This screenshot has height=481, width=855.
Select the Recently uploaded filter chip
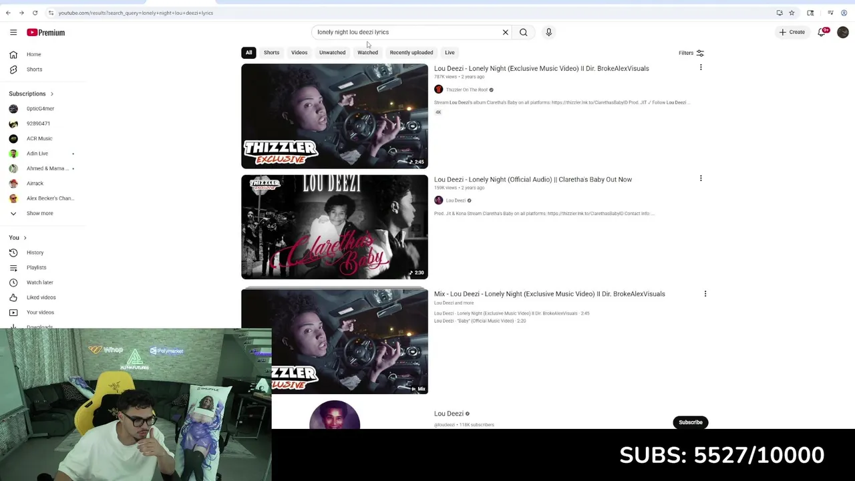tap(411, 52)
